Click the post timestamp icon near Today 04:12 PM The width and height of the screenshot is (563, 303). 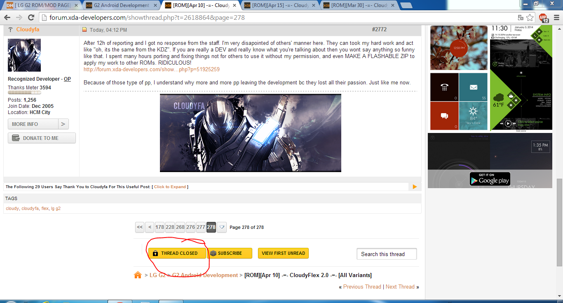coord(84,30)
